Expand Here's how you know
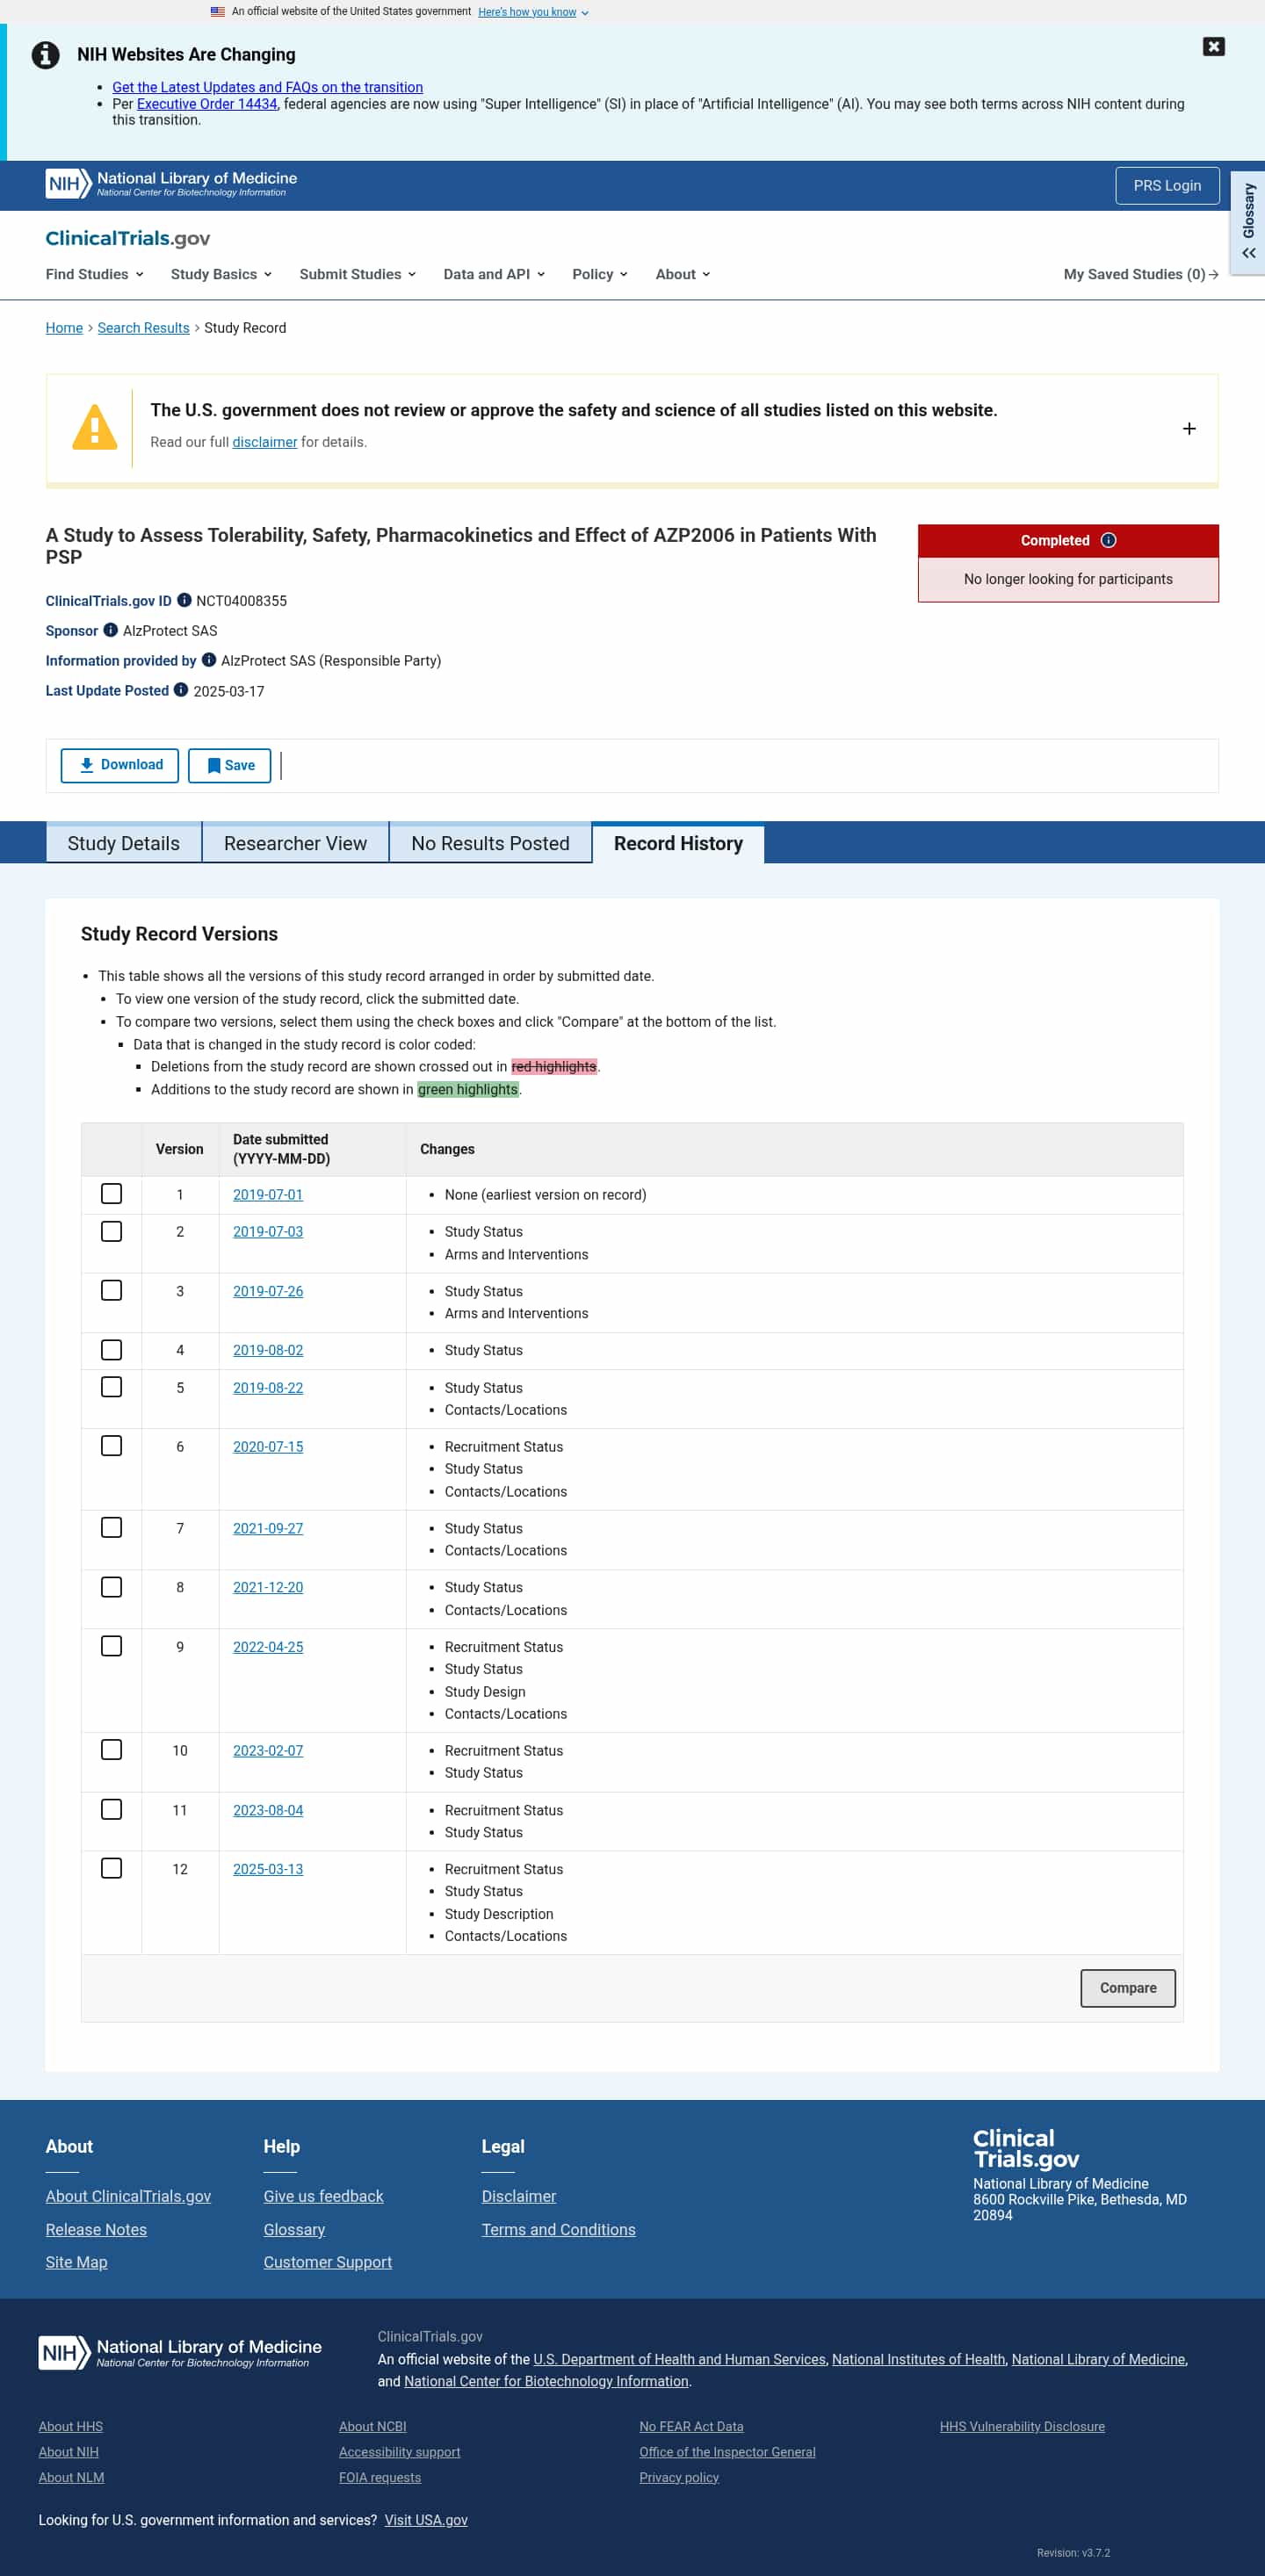 point(533,12)
